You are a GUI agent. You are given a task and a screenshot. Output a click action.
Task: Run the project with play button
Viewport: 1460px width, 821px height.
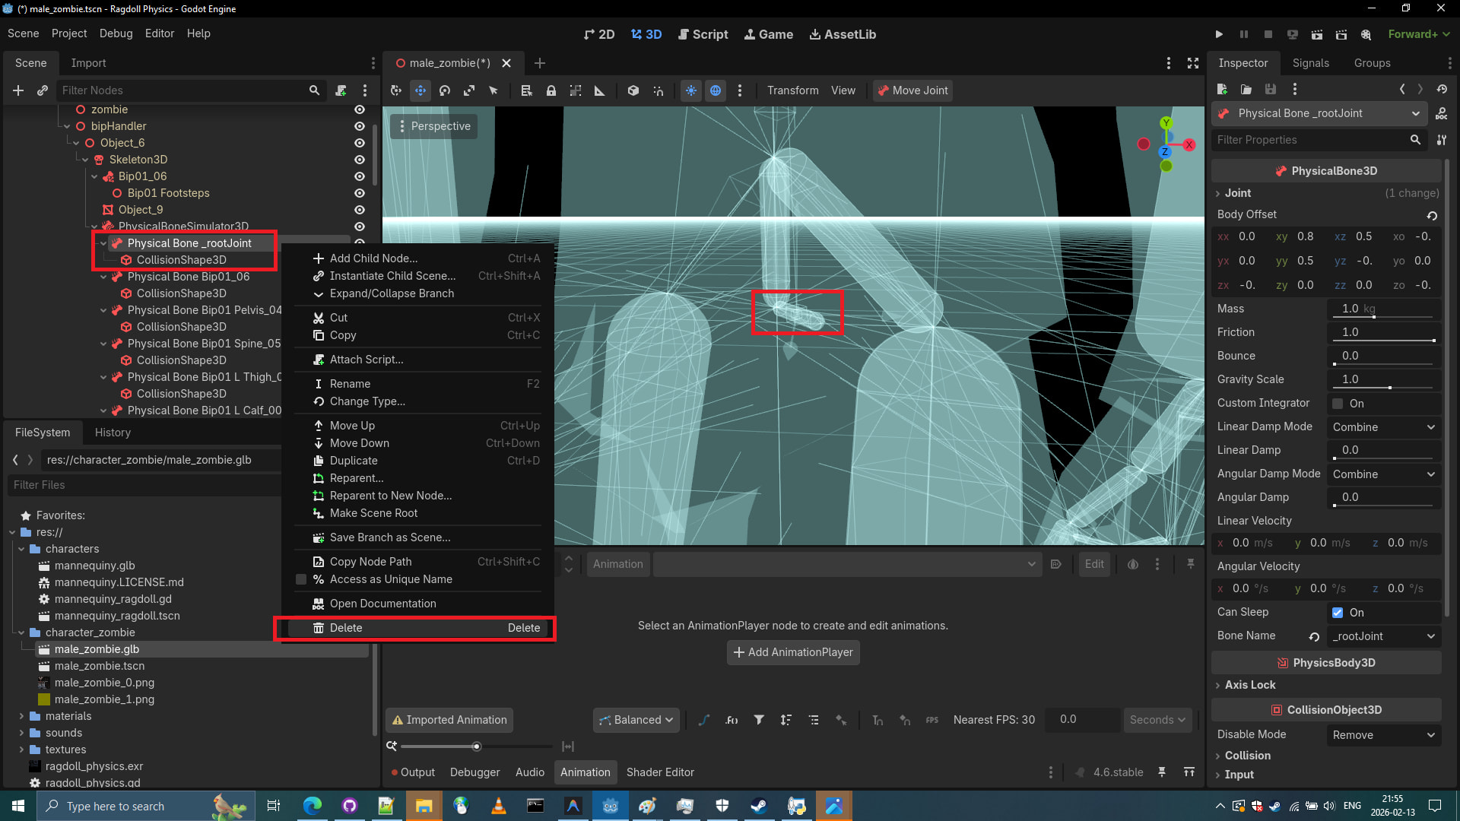[x=1219, y=34]
